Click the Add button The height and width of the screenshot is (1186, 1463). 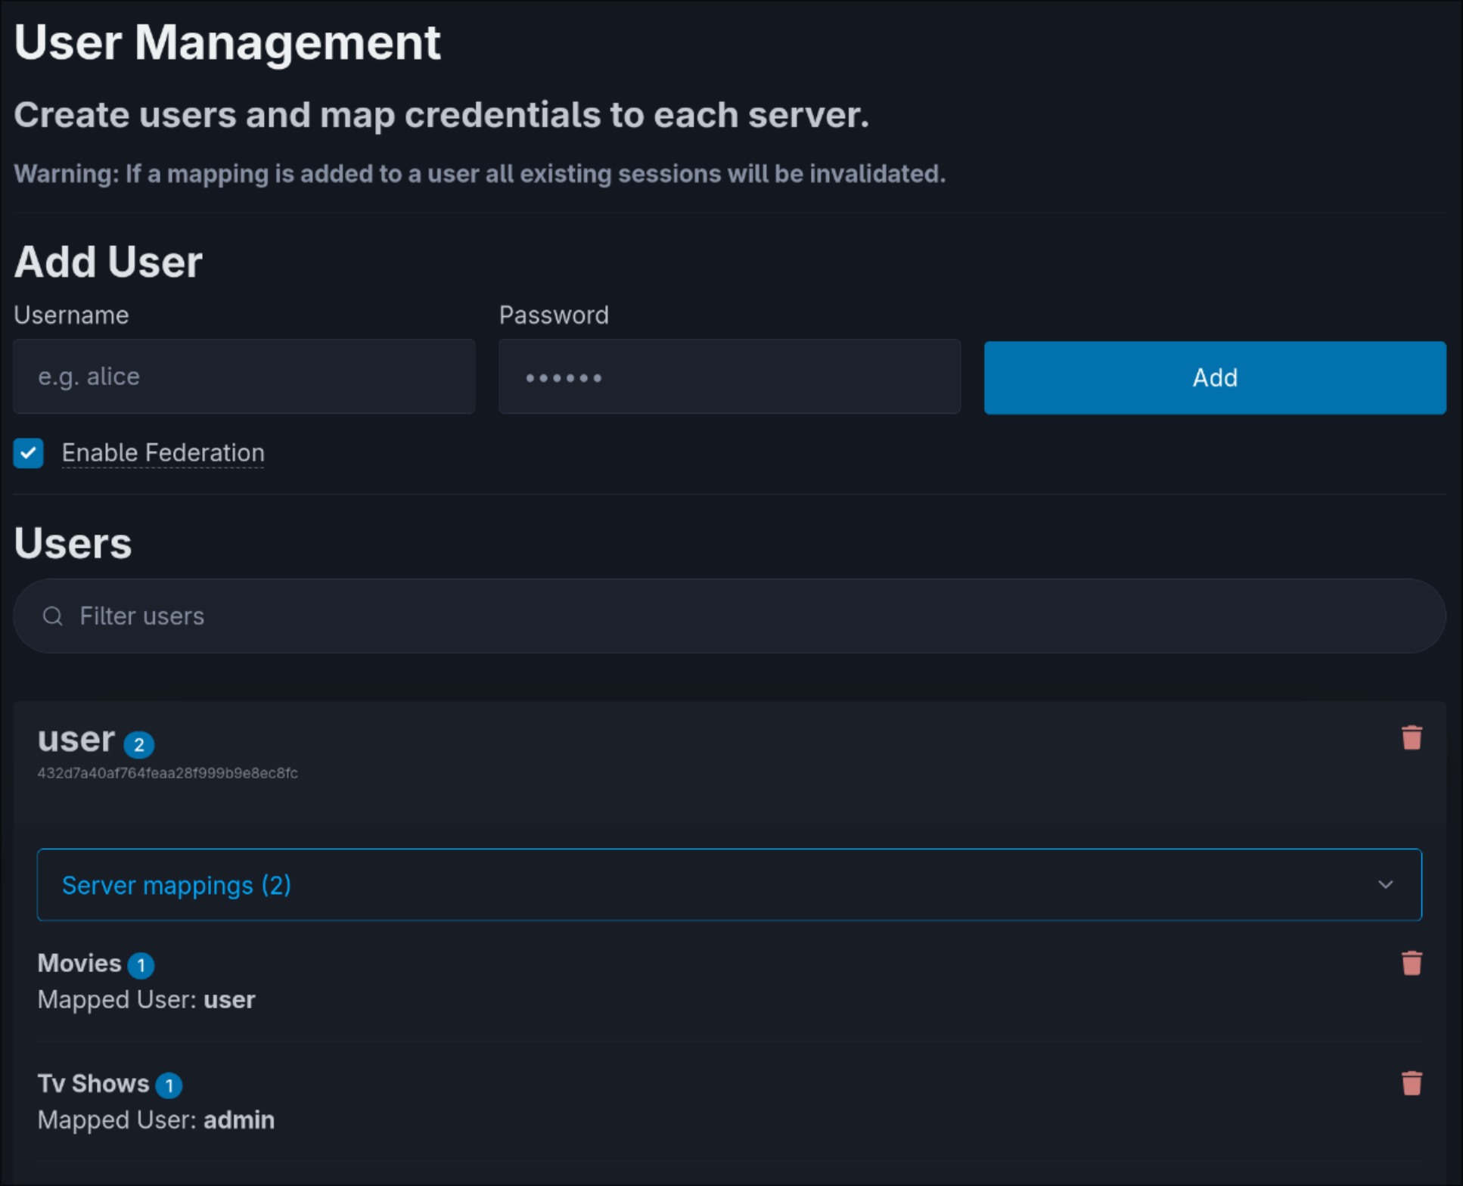pyautogui.click(x=1213, y=377)
